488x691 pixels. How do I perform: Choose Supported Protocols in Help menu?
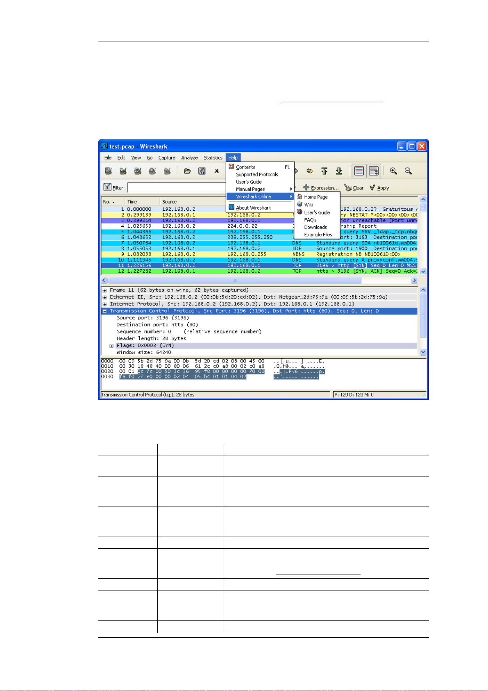[x=261, y=174]
